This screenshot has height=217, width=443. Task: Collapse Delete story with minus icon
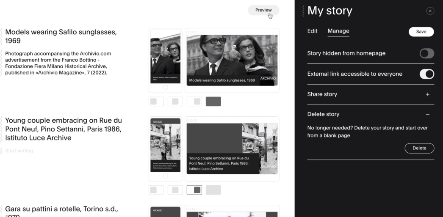pos(427,114)
